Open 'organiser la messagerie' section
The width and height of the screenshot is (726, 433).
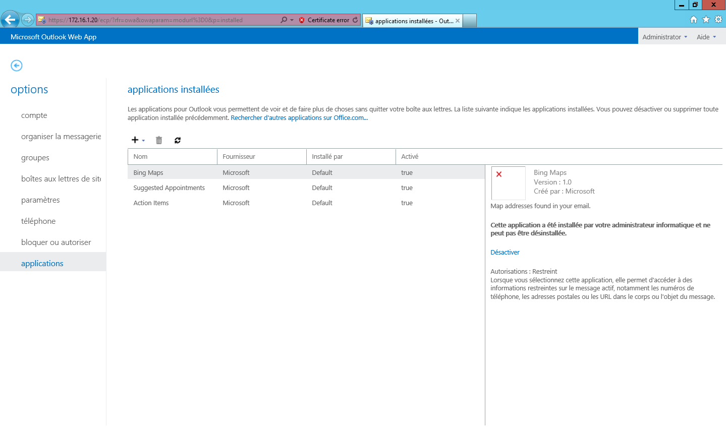(x=61, y=137)
